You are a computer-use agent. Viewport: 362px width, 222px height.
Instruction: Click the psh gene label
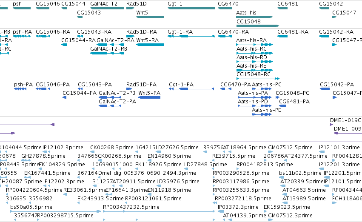click(x=17, y=4)
